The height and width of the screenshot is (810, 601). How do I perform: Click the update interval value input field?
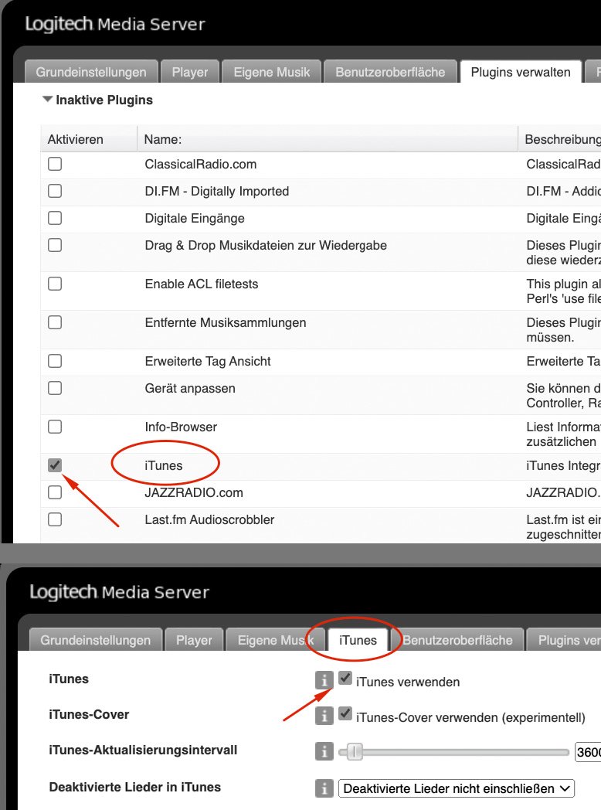[x=587, y=751]
